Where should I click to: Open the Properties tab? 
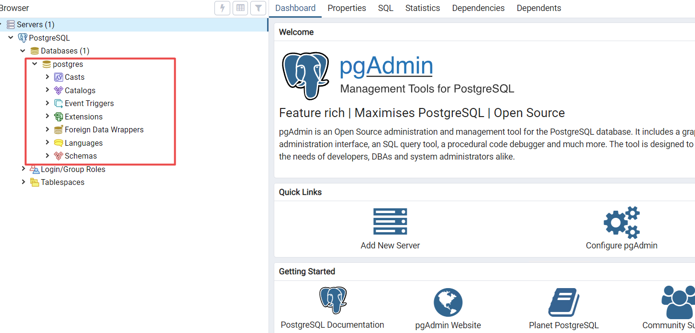347,8
